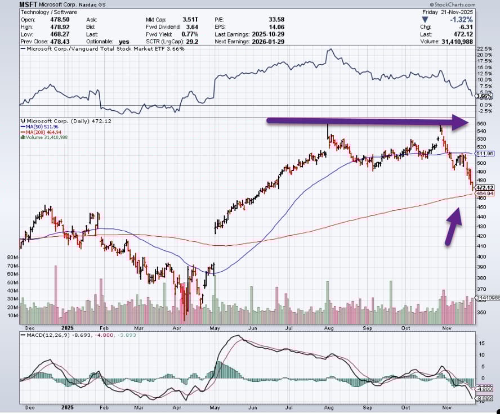Click the horizontal purple arrow annotation
This screenshot has height=414, width=500.
coord(367,121)
